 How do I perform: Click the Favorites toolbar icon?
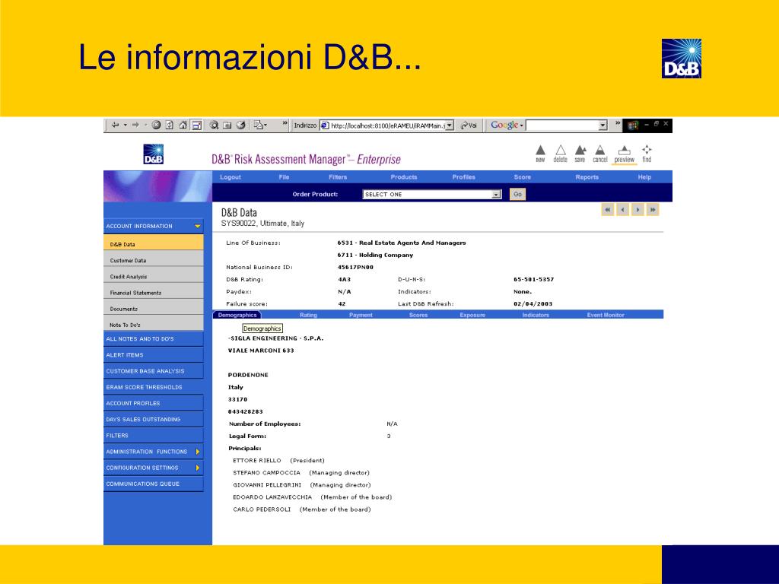click(227, 125)
